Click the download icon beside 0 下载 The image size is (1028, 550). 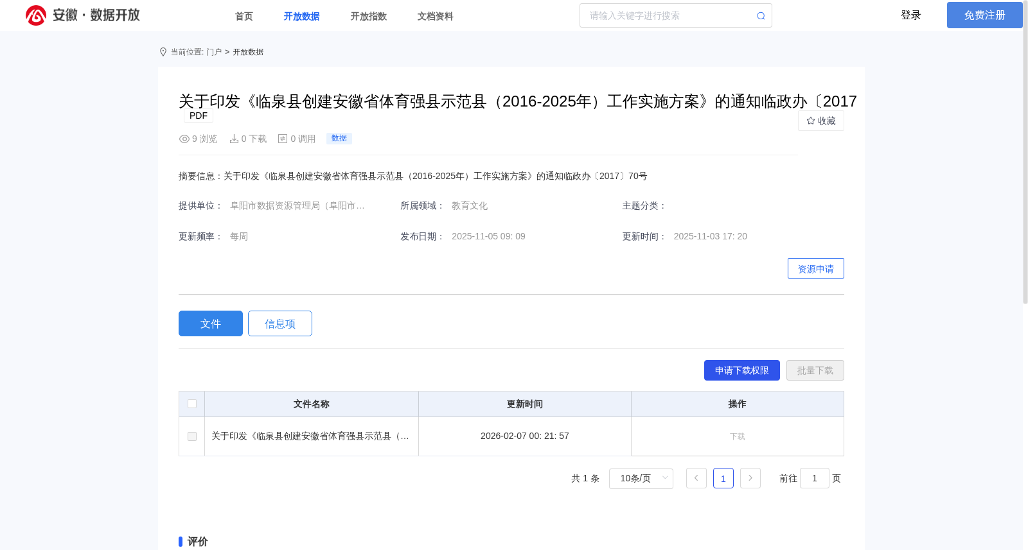tap(234, 139)
